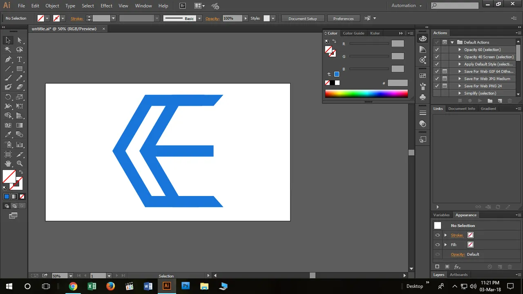Screen dimensions: 523x294
Task: Click the Opacity link in control bar
Action: point(212,18)
